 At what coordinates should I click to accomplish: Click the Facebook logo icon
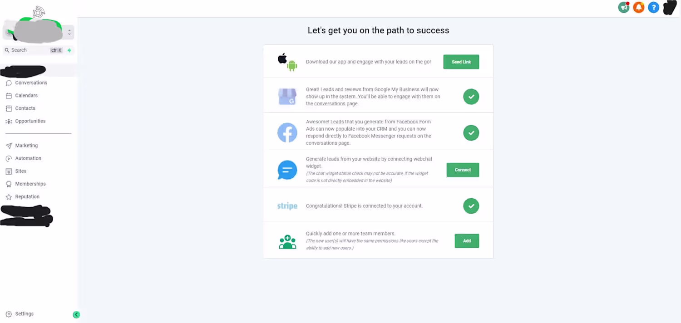(287, 132)
